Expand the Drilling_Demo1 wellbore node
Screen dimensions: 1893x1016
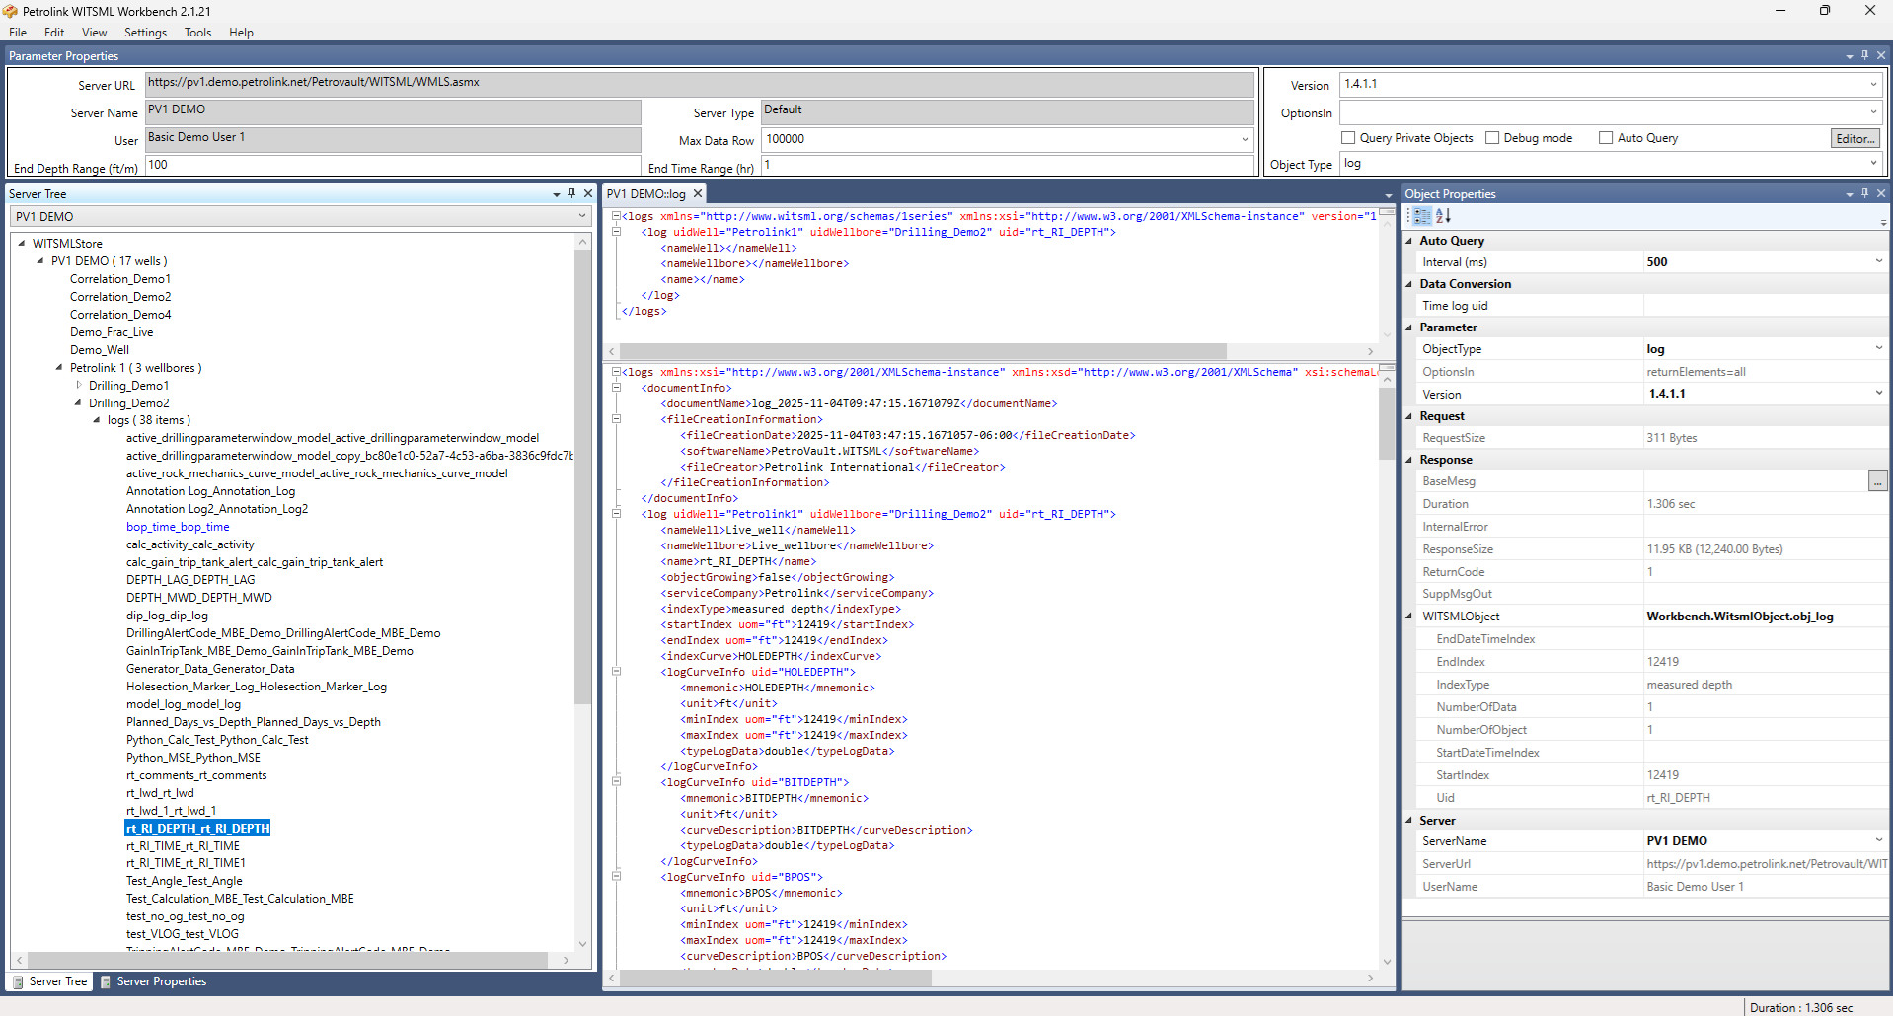79,386
